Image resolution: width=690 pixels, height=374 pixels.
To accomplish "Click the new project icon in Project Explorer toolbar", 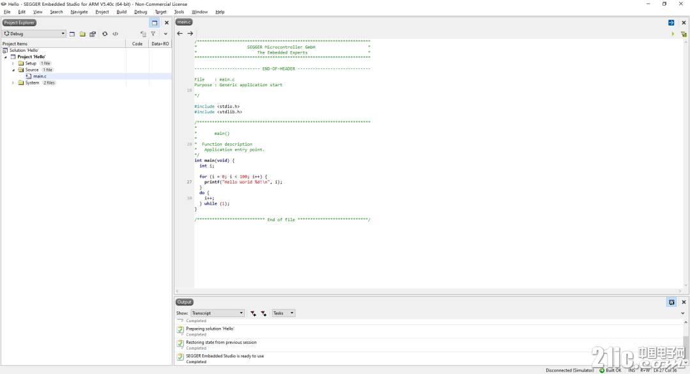I will click(x=72, y=34).
